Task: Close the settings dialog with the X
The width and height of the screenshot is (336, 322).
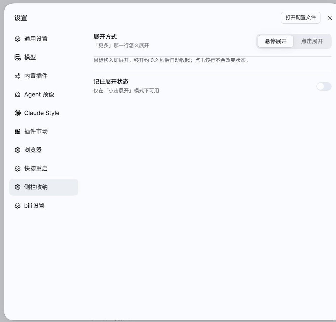Action: coord(330,18)
